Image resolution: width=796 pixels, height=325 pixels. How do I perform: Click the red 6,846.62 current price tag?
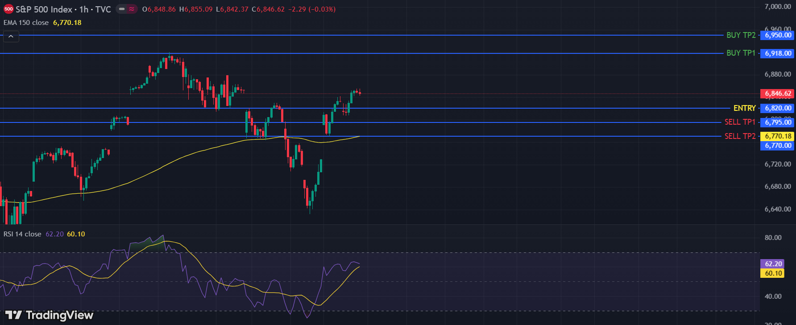tap(778, 94)
